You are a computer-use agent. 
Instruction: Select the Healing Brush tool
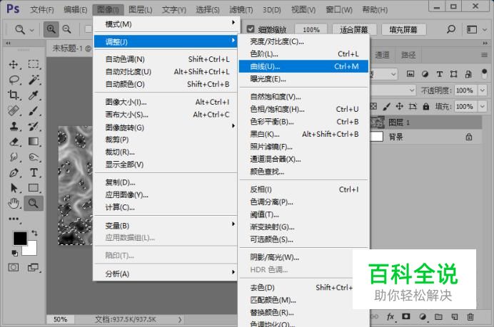click(14, 110)
